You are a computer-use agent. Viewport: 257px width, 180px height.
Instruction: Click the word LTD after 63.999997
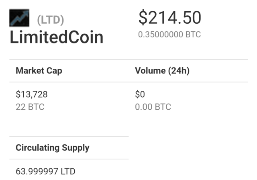point(68,172)
